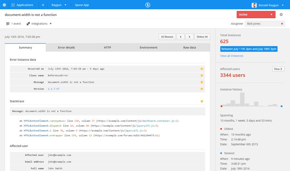The width and height of the screenshot is (290, 171).
Task: Switch to the Raw data tab
Action: point(190,48)
